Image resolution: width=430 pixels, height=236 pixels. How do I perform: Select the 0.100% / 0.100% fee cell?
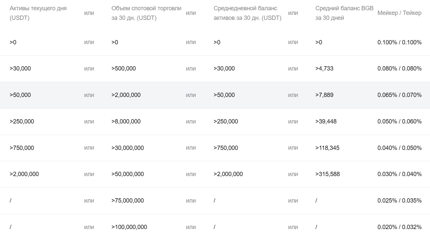tap(399, 42)
